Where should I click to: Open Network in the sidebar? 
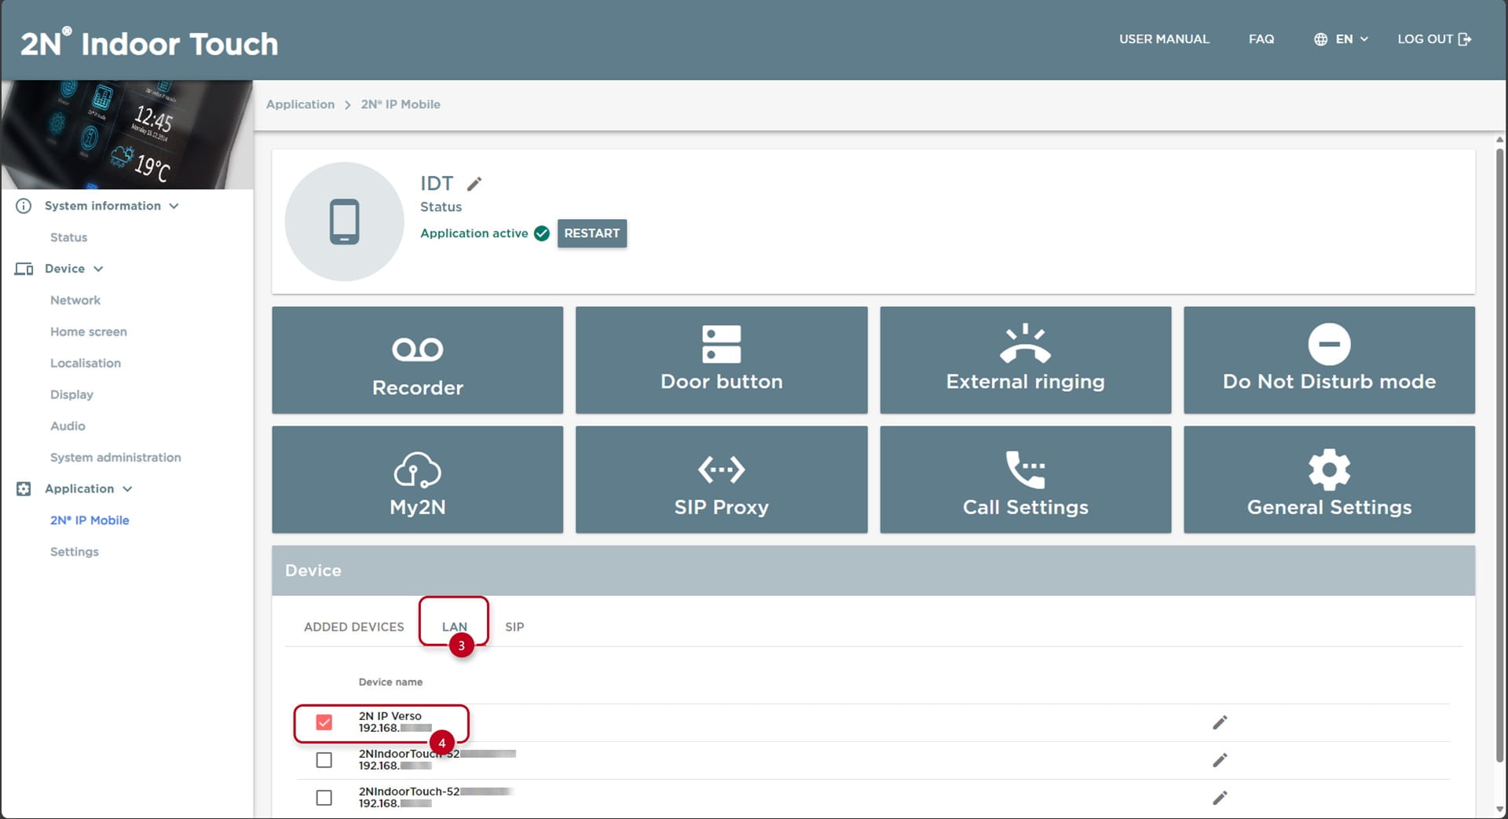[x=75, y=300]
